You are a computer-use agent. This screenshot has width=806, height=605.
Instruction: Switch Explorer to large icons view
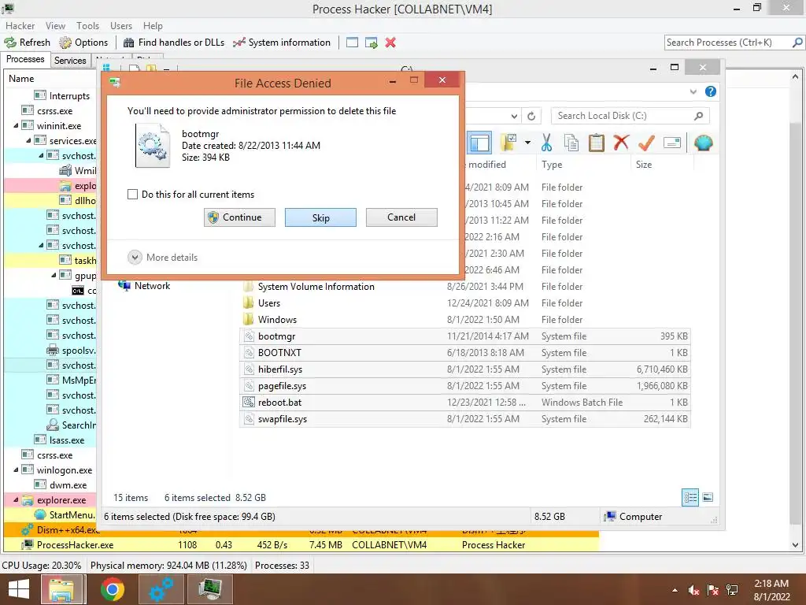tap(708, 497)
